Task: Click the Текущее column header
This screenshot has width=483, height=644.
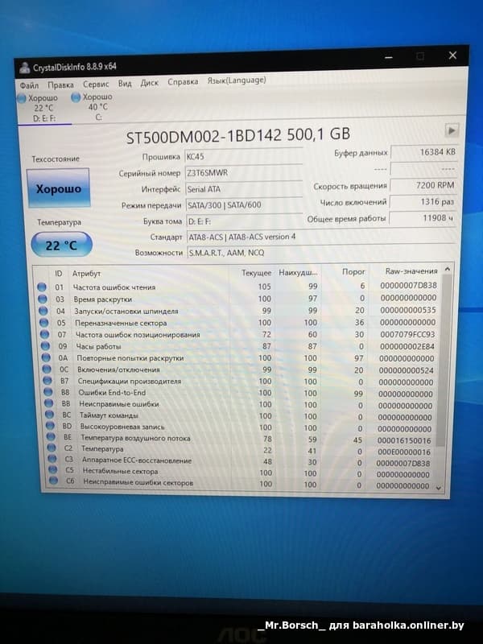Action: [x=256, y=273]
